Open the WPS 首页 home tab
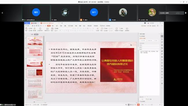This screenshot has height=106, width=188. (x=27, y=23)
